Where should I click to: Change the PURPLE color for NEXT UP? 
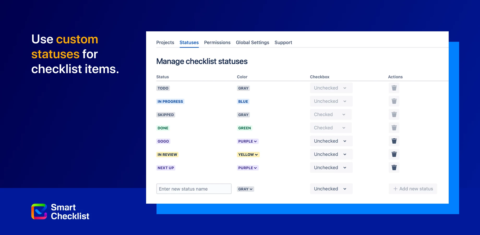pyautogui.click(x=255, y=168)
